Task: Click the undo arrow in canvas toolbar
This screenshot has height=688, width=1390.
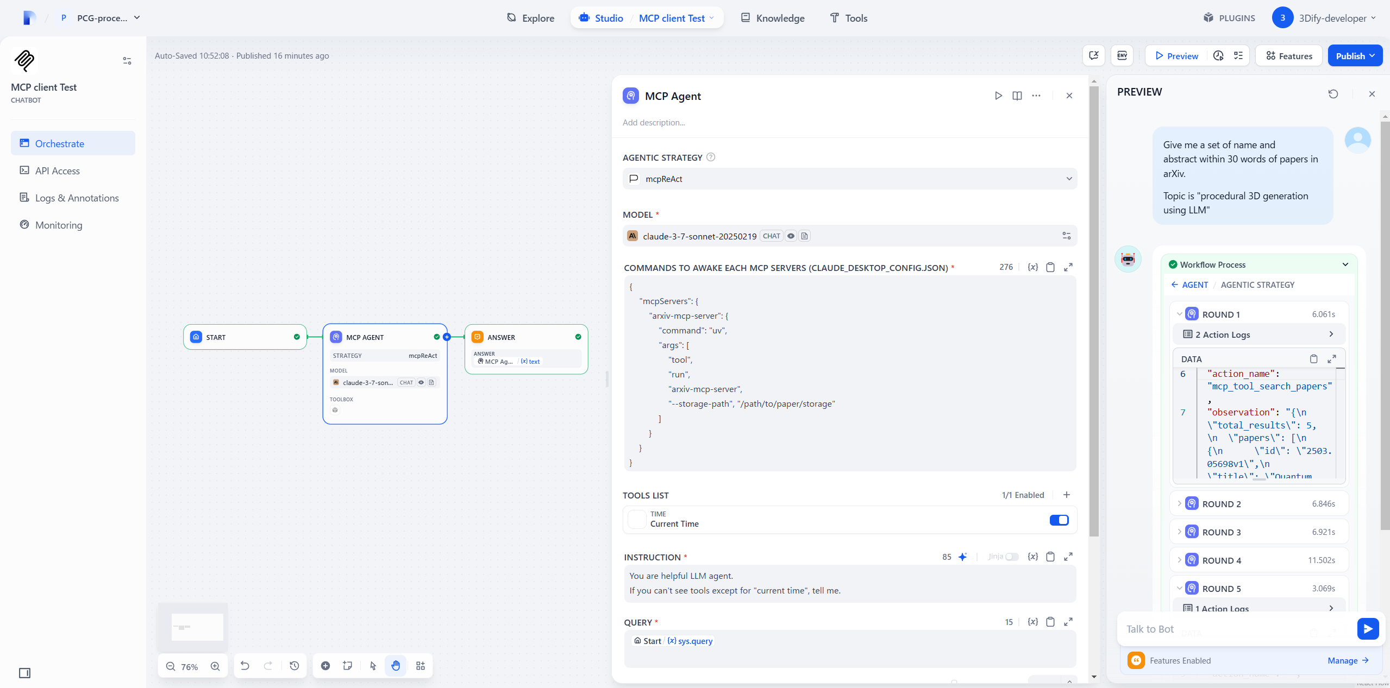Action: pyautogui.click(x=245, y=666)
